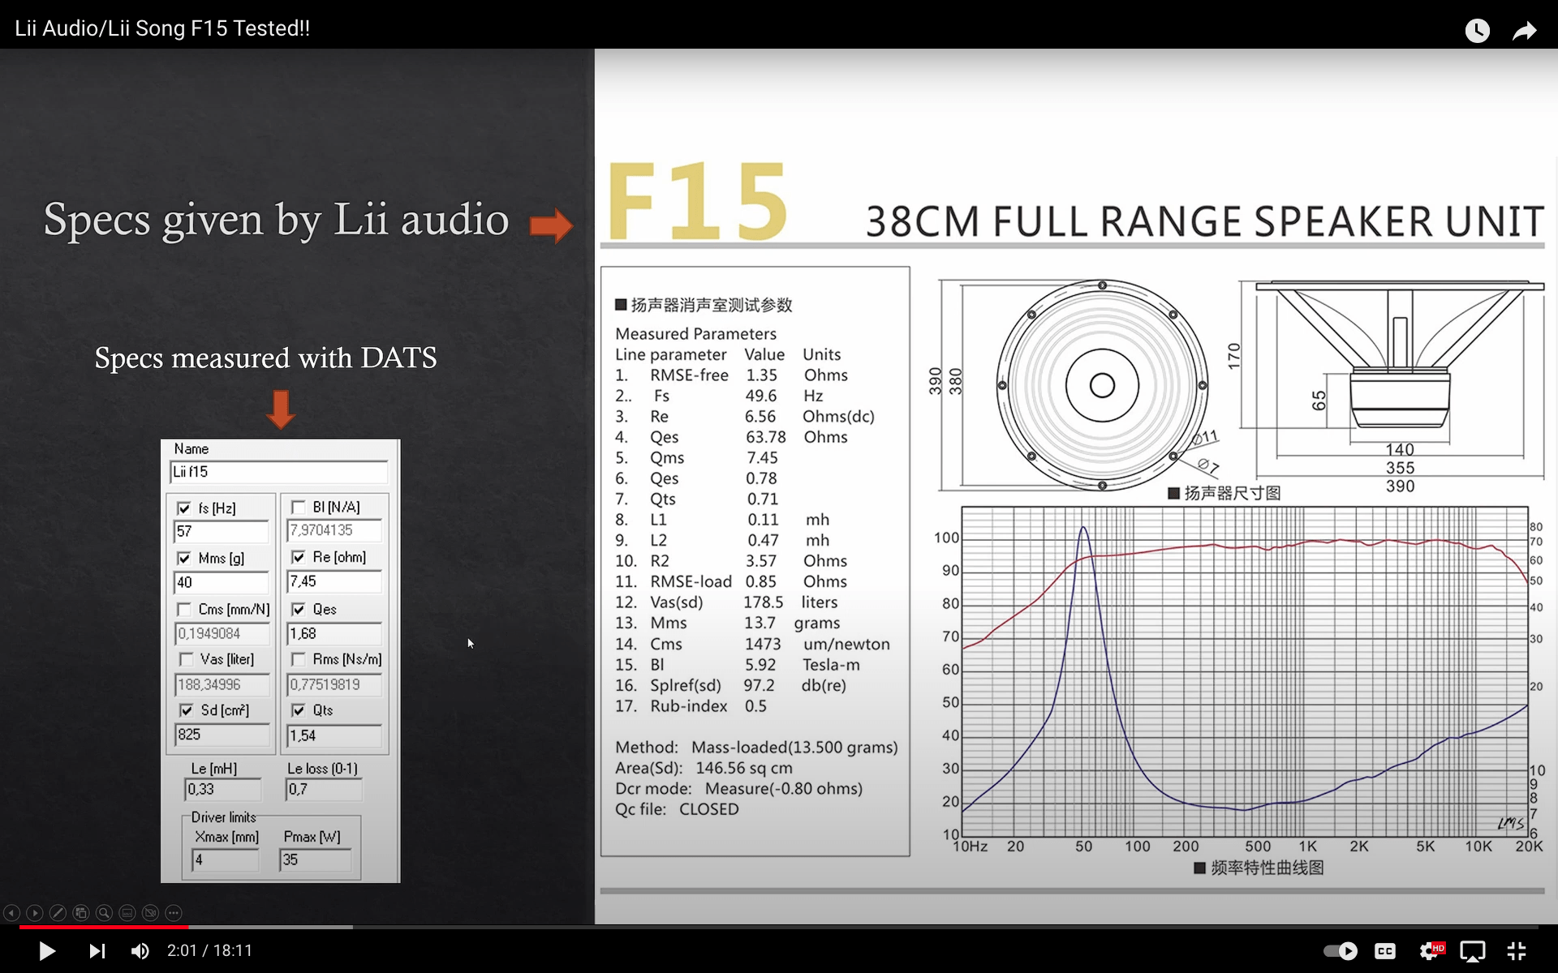Toggle the autoplay switch
Image resolution: width=1558 pixels, height=973 pixels.
pos(1341,950)
